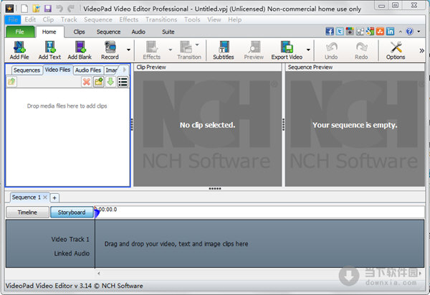This screenshot has width=430, height=295.
Task: Switch to Storyboard view mode
Action: click(72, 212)
